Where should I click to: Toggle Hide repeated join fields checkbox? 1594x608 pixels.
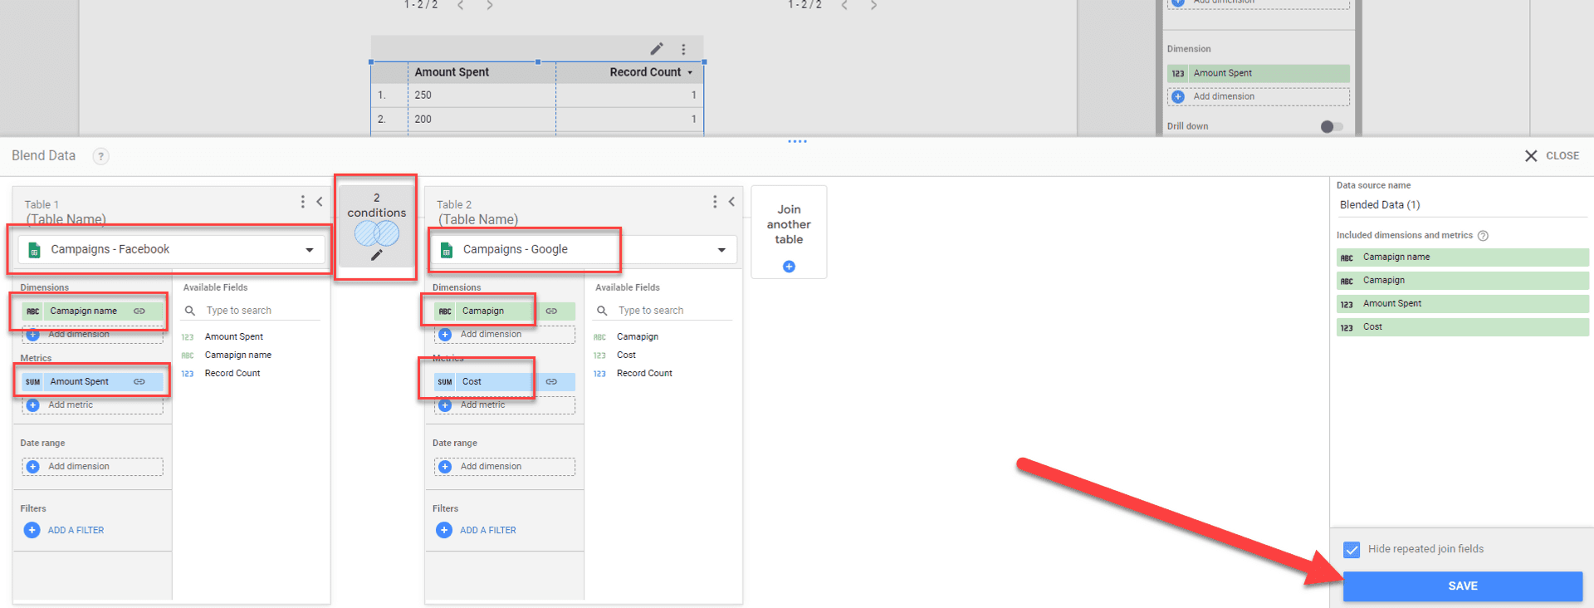point(1352,550)
